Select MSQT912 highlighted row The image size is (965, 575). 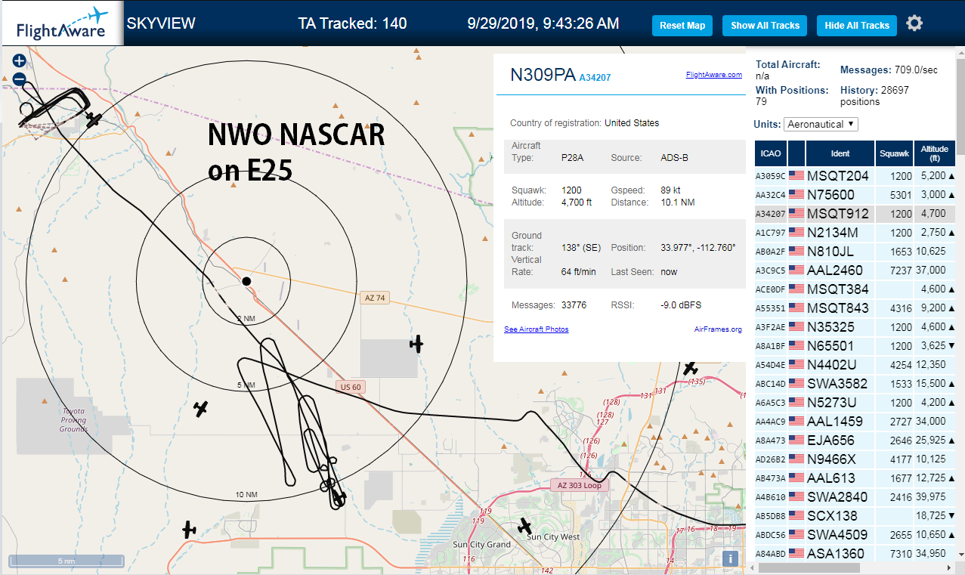click(855, 213)
